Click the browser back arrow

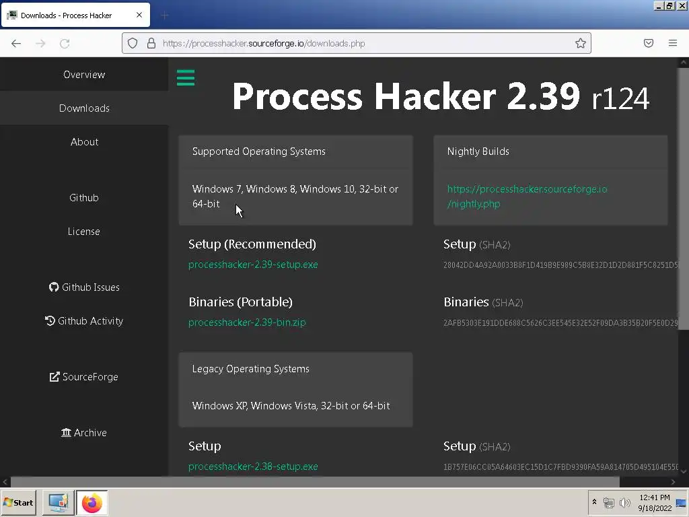point(16,43)
